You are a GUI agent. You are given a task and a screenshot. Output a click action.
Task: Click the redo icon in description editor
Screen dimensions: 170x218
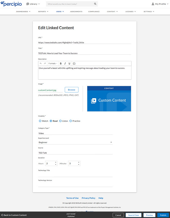(x=45, y=64)
